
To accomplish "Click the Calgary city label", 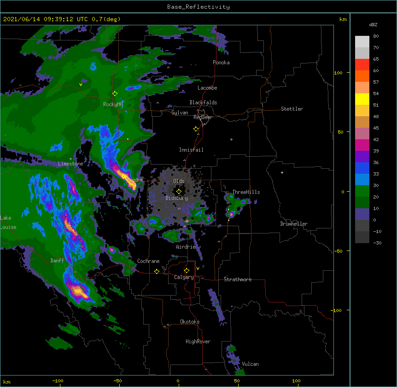I will [184, 277].
